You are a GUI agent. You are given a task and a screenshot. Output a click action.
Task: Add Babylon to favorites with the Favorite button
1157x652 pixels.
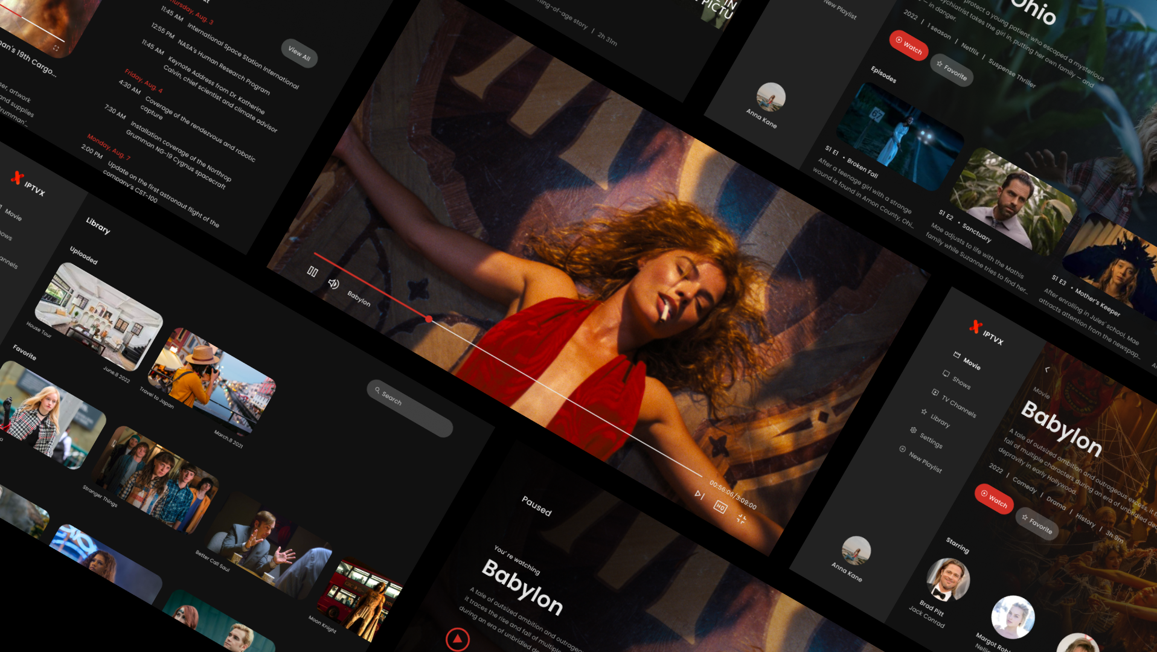point(1037,523)
